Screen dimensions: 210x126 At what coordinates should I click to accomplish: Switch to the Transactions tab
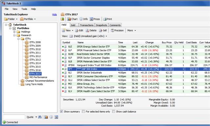[x=87, y=25]
